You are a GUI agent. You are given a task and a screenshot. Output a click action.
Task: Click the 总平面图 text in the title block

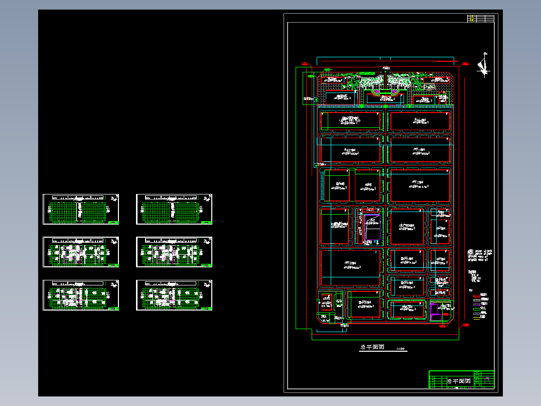click(459, 381)
